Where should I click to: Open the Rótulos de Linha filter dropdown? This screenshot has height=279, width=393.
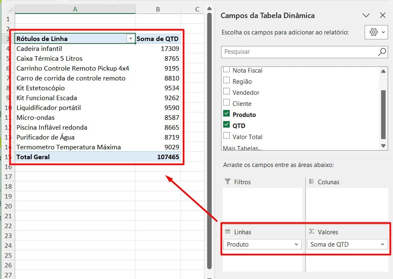(x=130, y=39)
